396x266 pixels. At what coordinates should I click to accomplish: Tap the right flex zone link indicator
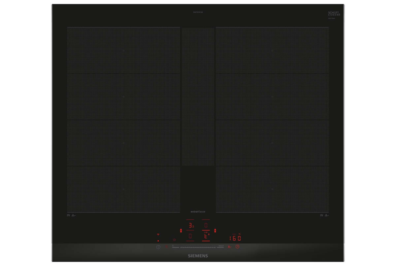tap(215, 230)
